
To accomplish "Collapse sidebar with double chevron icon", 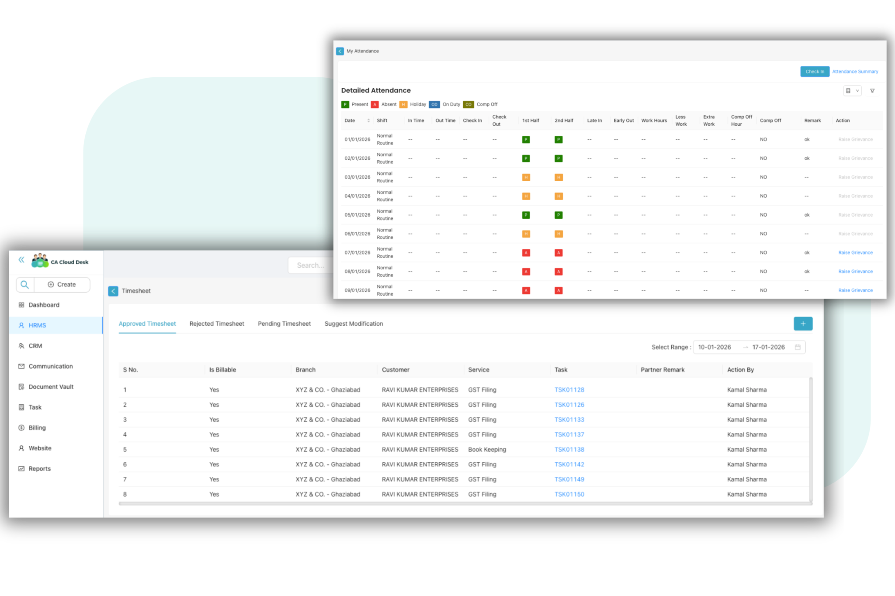I will point(21,260).
